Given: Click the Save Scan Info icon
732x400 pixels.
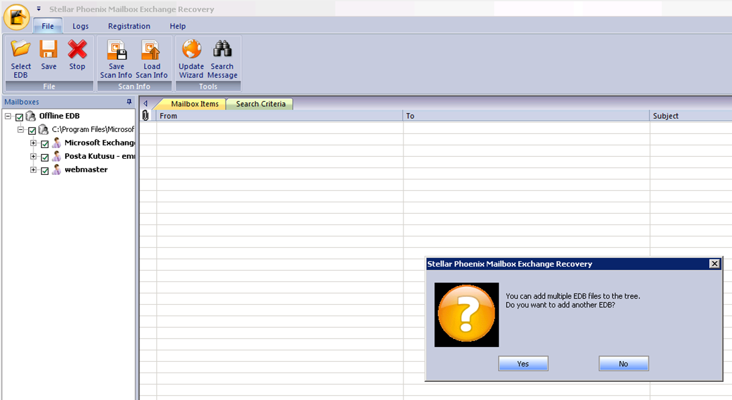Looking at the screenshot, I should (117, 50).
